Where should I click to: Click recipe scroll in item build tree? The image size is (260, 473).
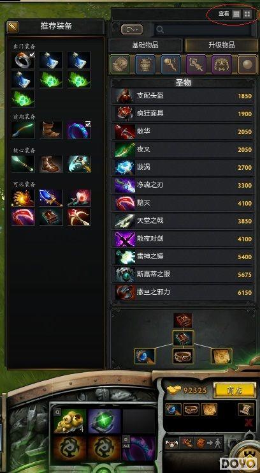tap(221, 356)
